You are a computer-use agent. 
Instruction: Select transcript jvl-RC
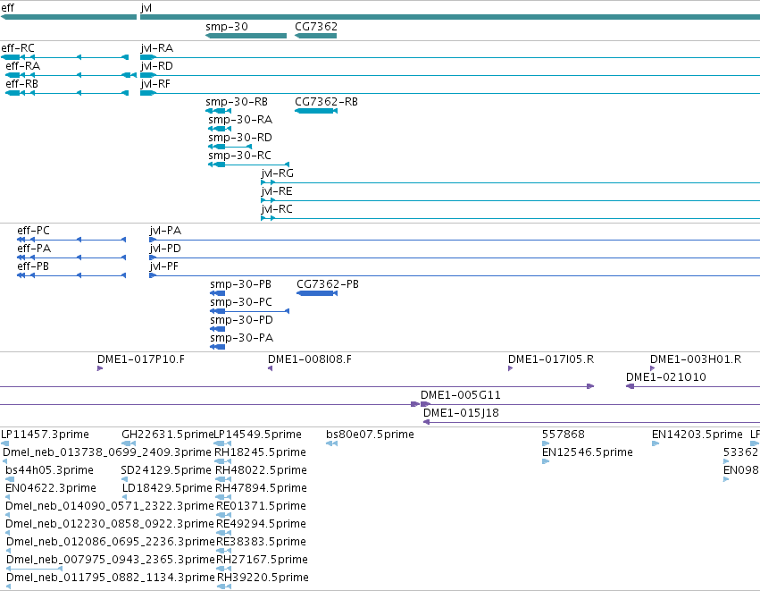tap(510, 219)
